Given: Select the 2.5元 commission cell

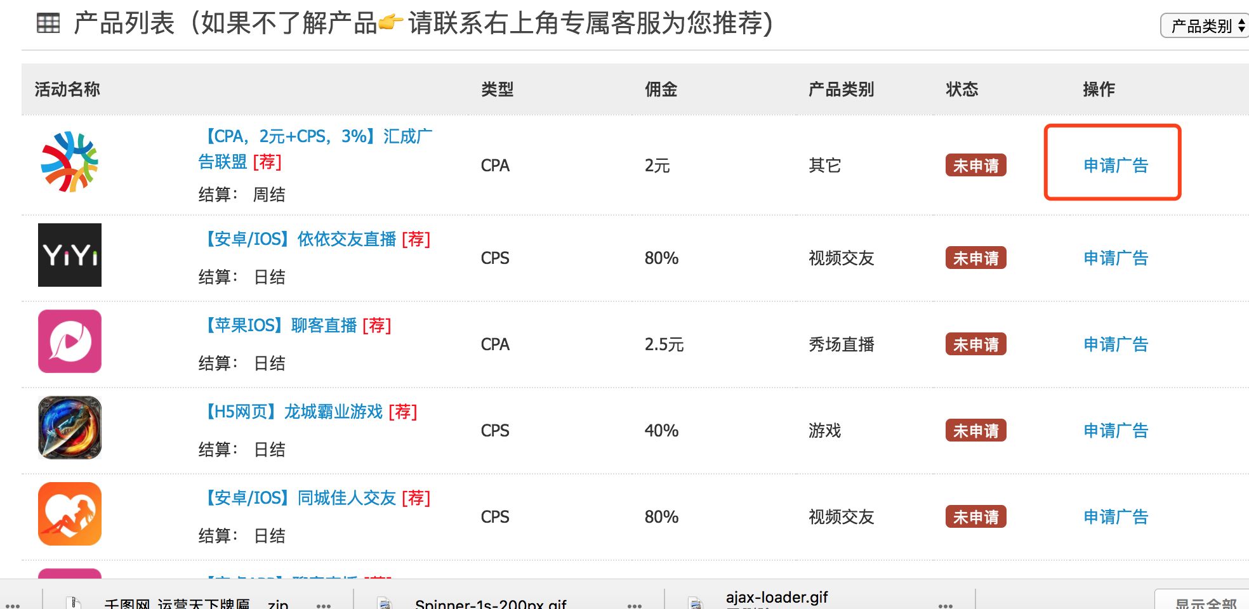Looking at the screenshot, I should coord(664,344).
